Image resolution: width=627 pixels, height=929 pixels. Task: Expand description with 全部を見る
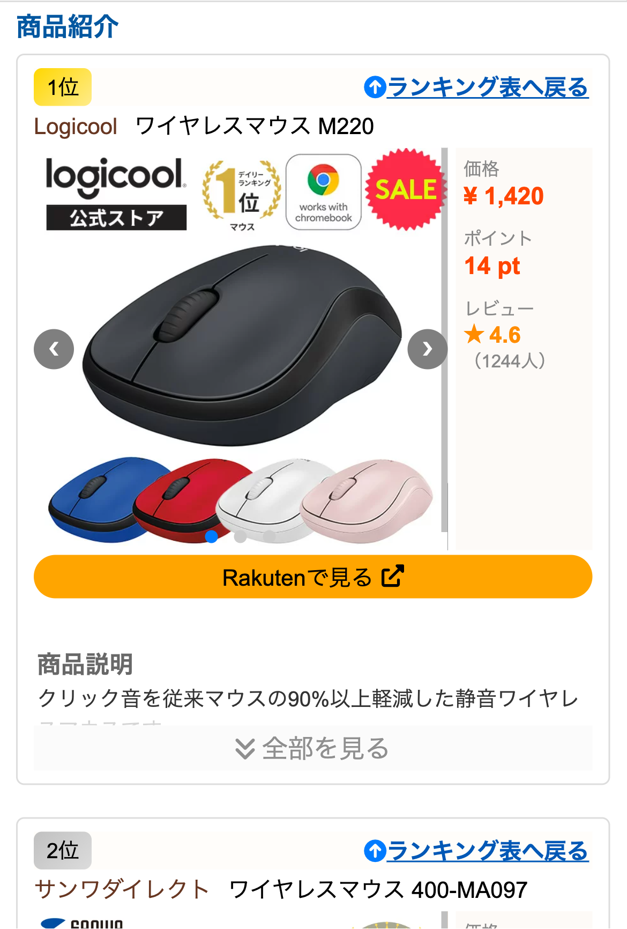click(x=313, y=748)
